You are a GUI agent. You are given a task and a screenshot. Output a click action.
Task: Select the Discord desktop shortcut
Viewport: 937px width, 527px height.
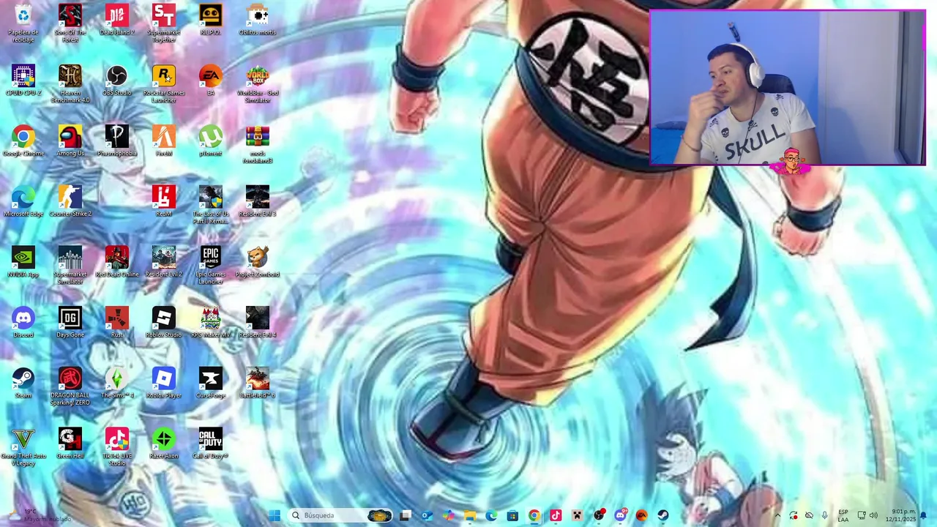[x=23, y=323]
